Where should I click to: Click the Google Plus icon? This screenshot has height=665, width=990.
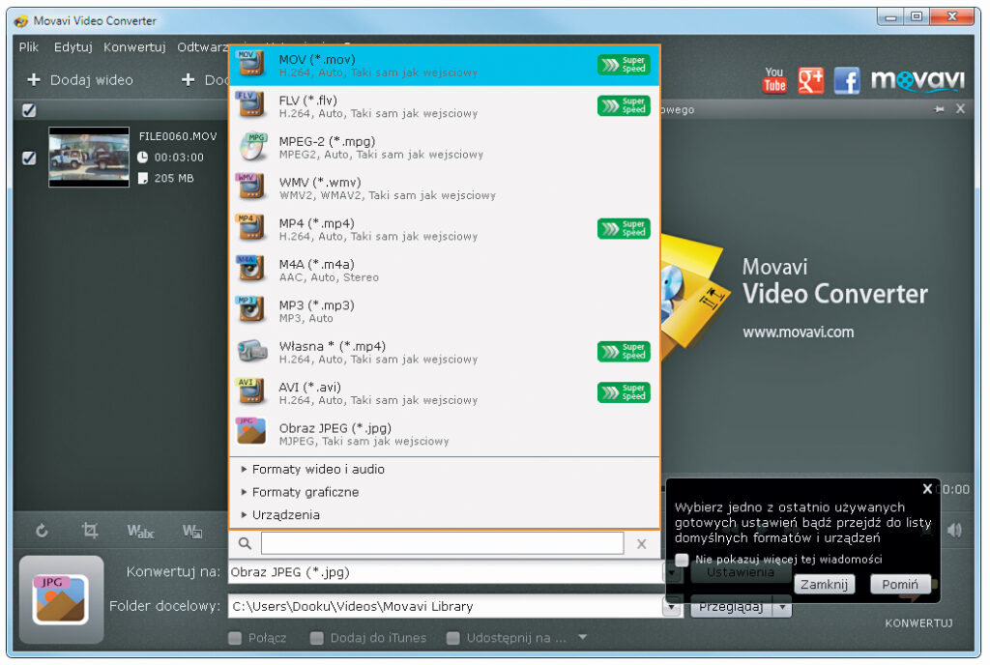[x=810, y=80]
